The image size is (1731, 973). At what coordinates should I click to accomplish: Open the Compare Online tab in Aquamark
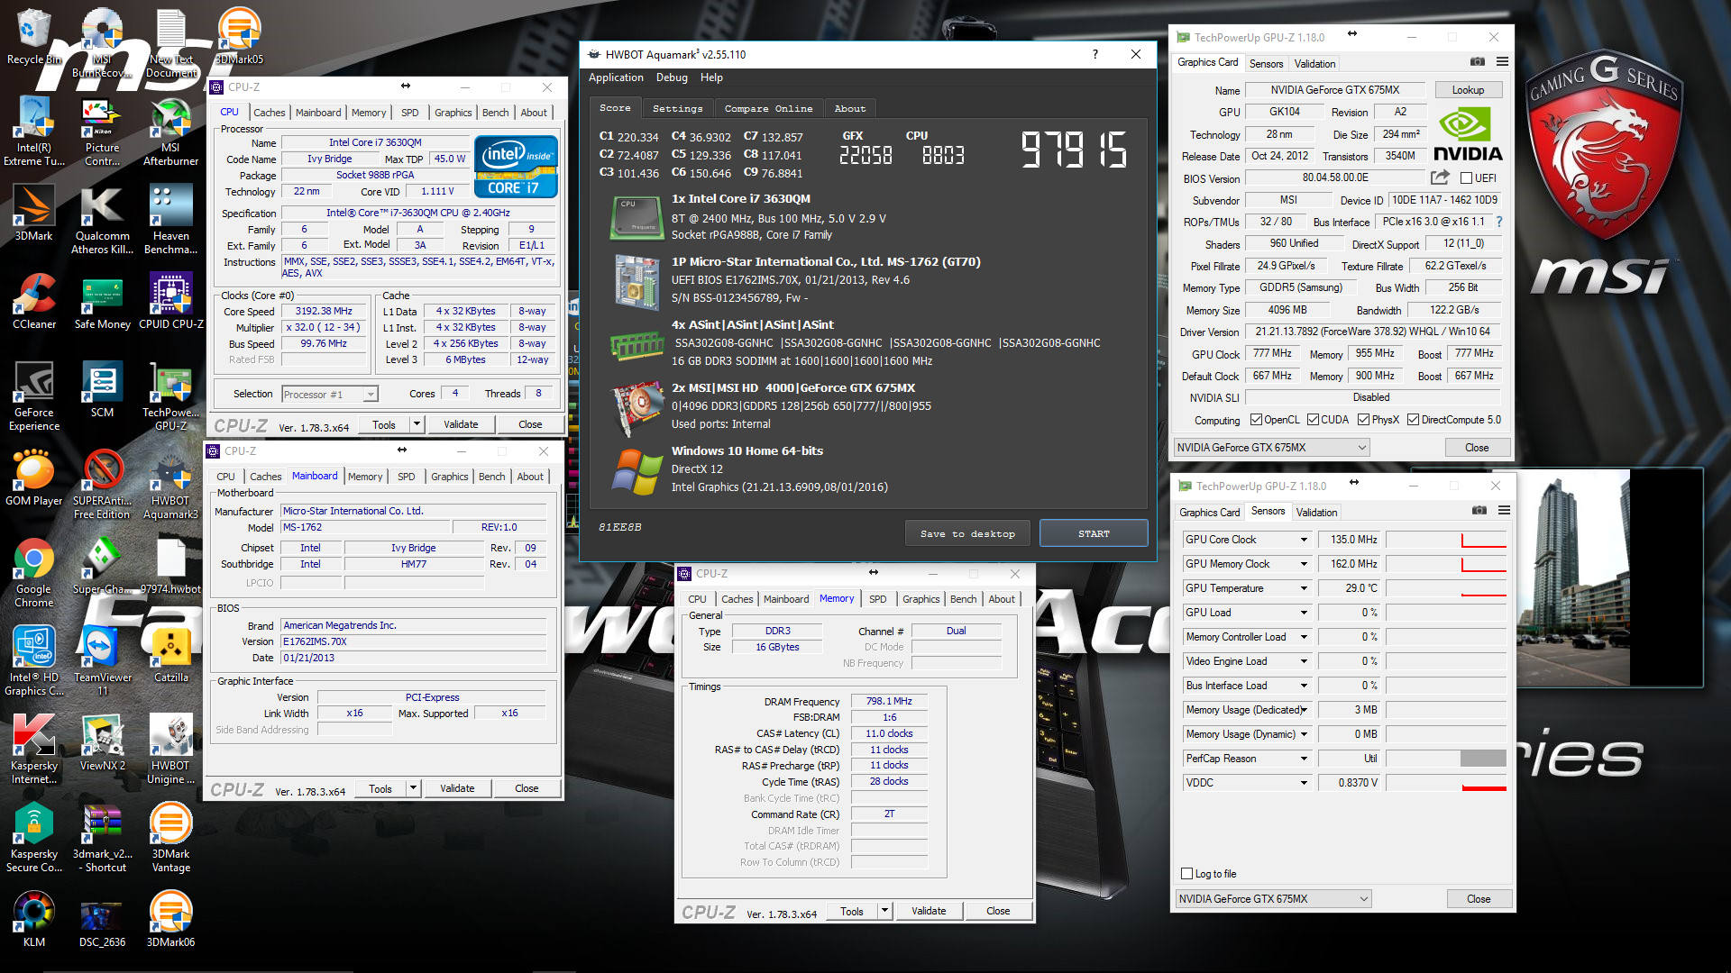pos(768,108)
